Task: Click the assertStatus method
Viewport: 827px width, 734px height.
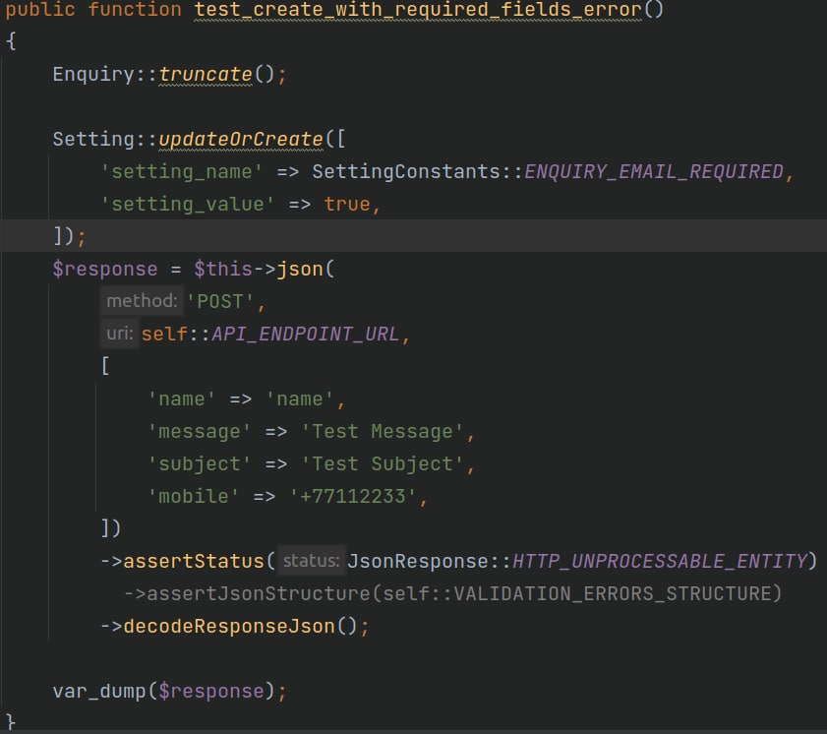Action: point(194,561)
